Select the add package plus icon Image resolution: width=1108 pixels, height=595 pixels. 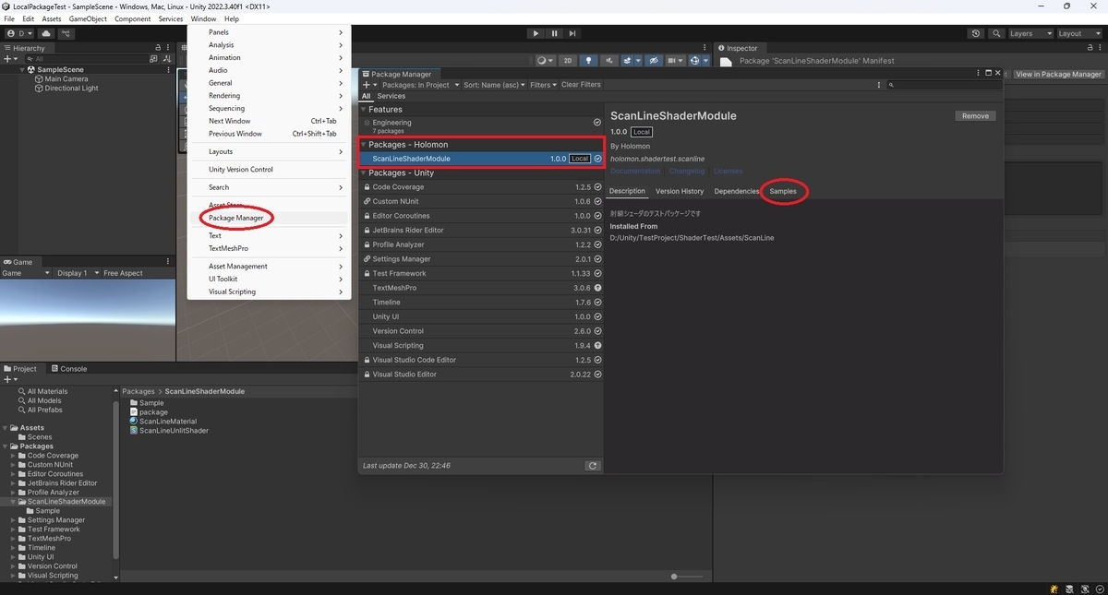366,84
